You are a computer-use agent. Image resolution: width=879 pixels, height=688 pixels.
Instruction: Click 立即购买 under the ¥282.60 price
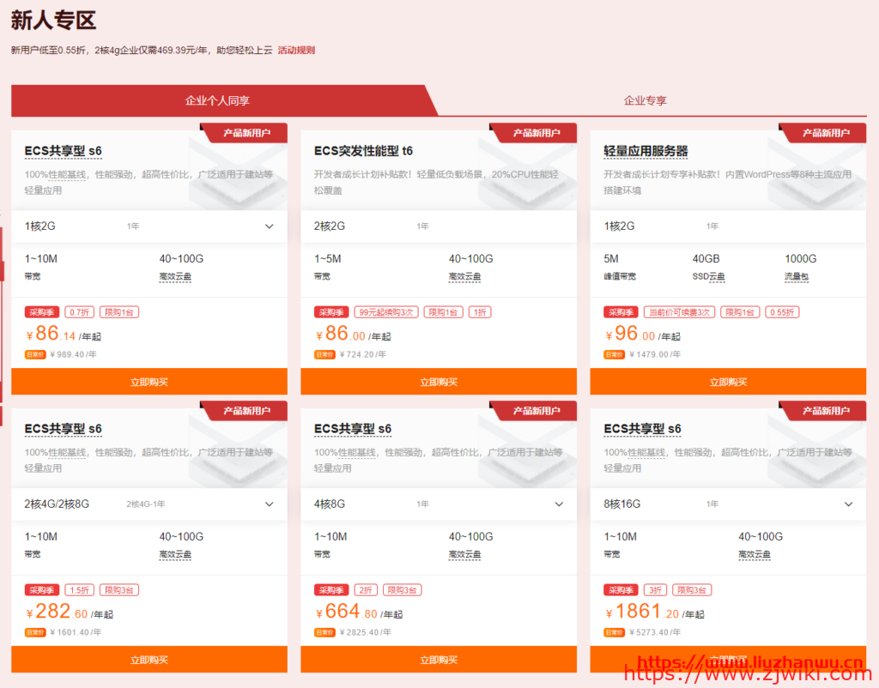(149, 660)
